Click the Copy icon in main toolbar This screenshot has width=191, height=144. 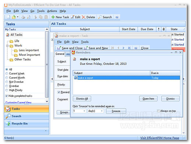tap(41, 17)
